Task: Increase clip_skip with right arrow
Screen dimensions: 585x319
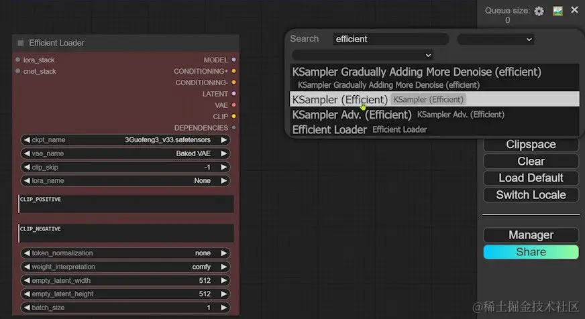Action: pyautogui.click(x=224, y=168)
